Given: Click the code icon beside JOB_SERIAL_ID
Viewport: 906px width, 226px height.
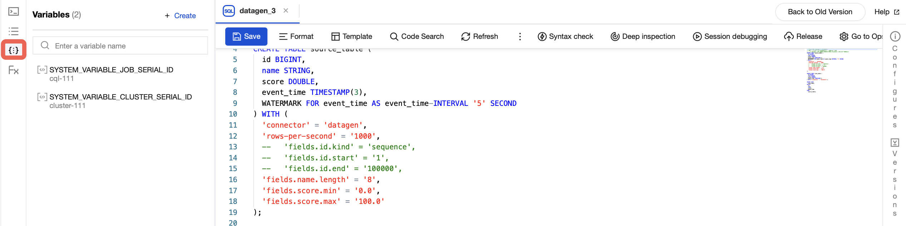Looking at the screenshot, I should [x=42, y=70].
